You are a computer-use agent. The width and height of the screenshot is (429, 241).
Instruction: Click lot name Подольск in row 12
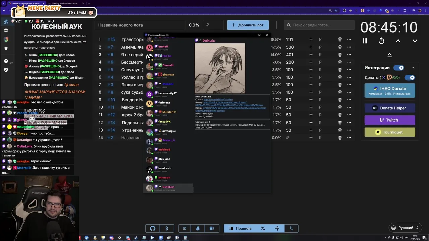133,123
